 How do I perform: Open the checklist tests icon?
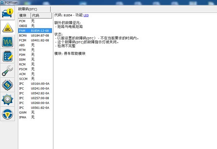pos(7,56)
